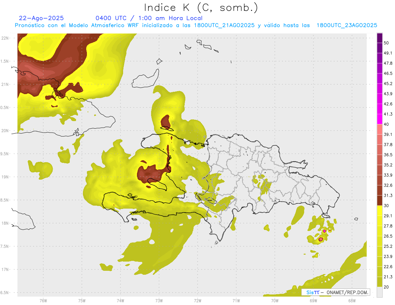This screenshot has width=395, height=305.
Task: Click the legend value '37.8'
Action: (388, 144)
